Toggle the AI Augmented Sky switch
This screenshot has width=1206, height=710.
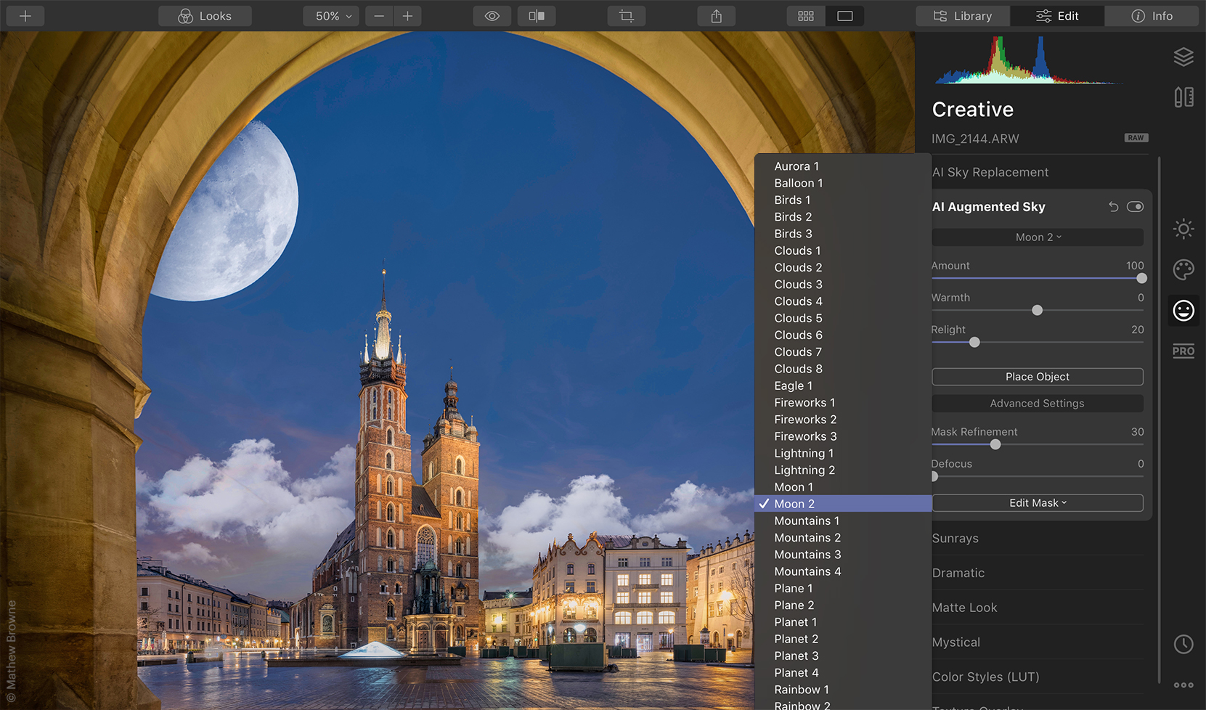click(x=1135, y=206)
